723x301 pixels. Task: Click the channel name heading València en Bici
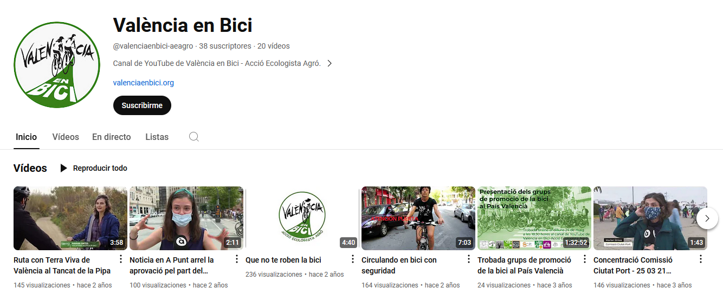(x=183, y=25)
